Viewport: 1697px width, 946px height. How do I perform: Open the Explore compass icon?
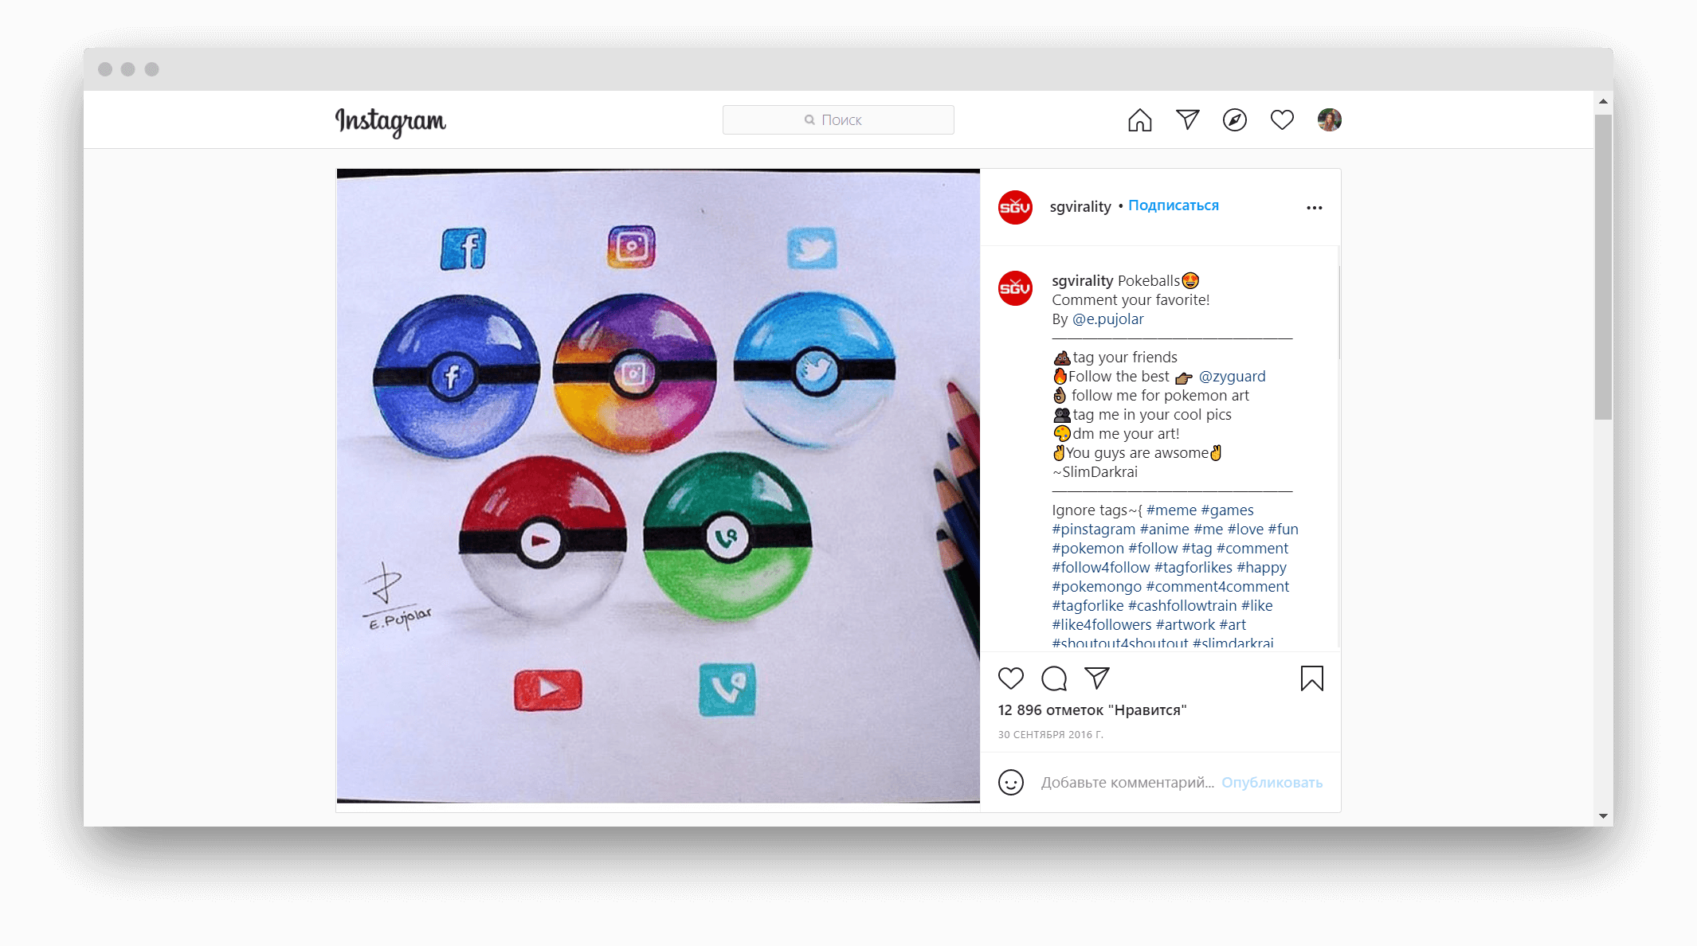tap(1235, 120)
